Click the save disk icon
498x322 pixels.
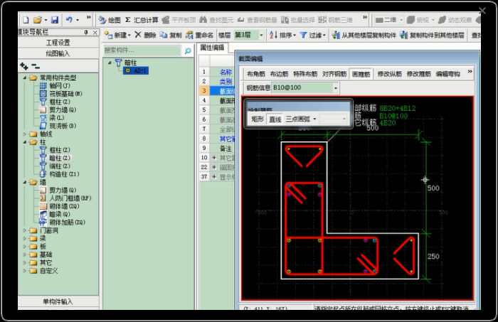(x=55, y=21)
